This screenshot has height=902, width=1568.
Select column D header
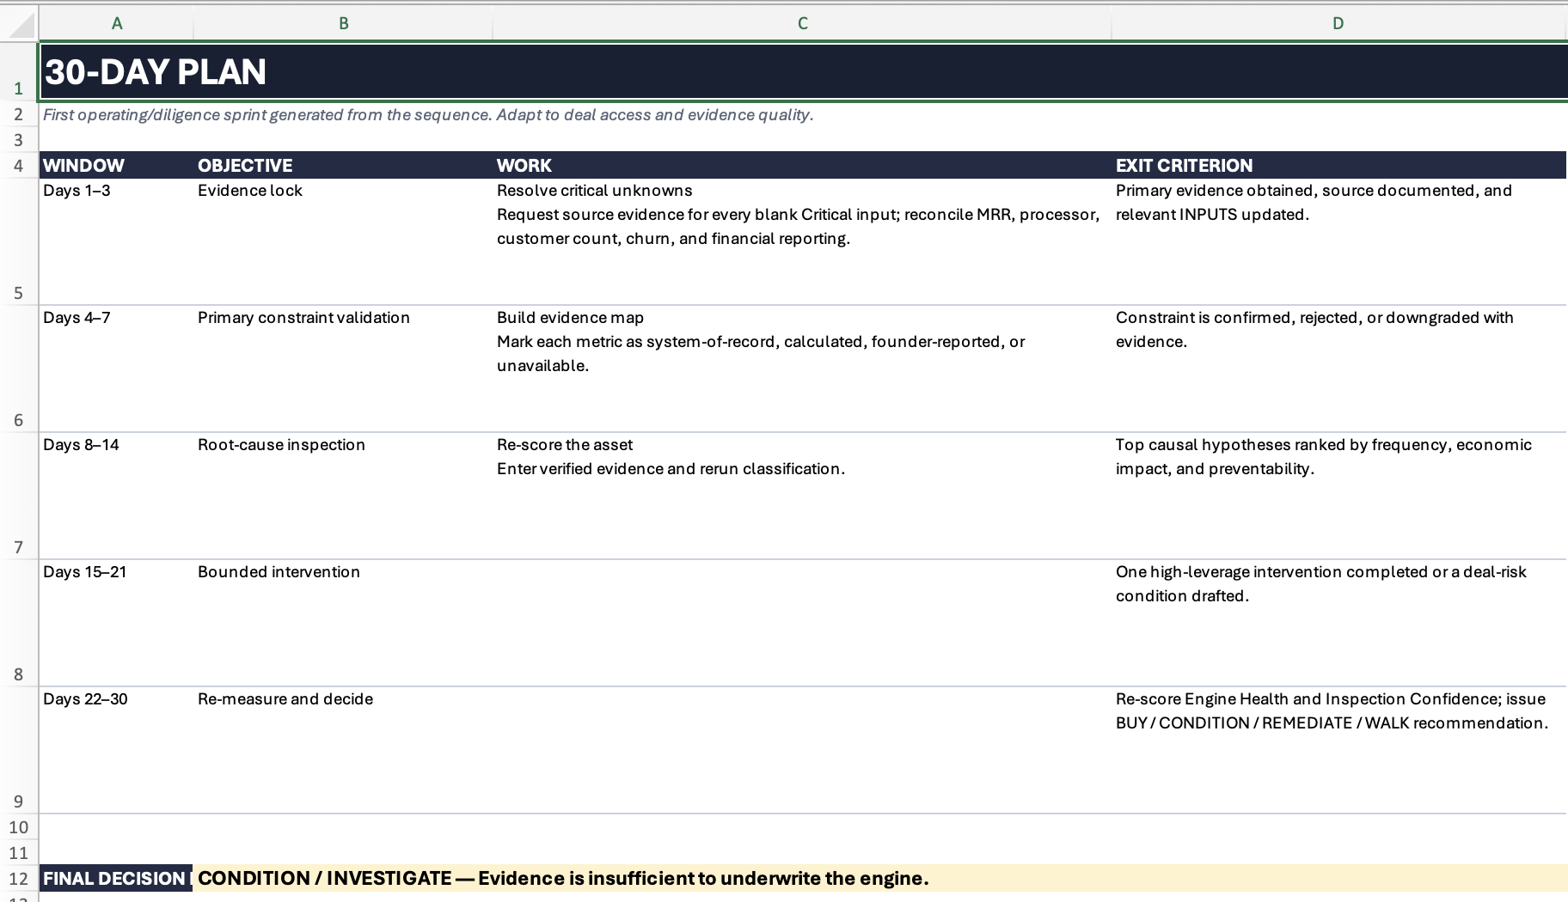click(1338, 24)
